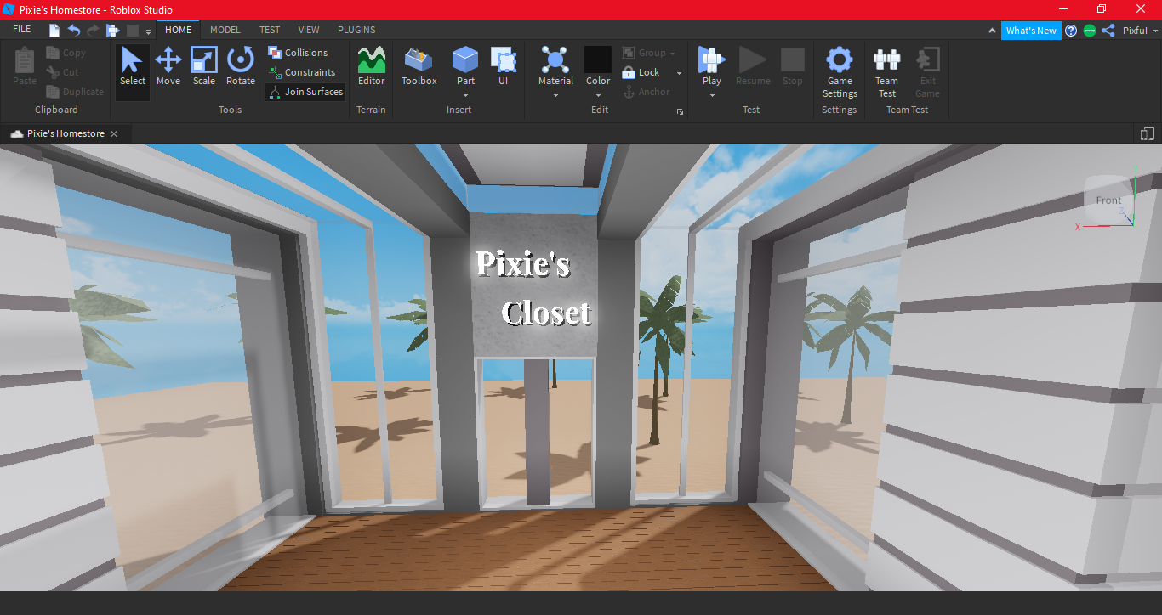Switch to the MODEL ribbon tab
This screenshot has height=615, width=1162.
(225, 30)
